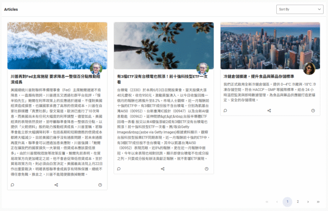328x211 pixels.
Task: Select page 1 in pagination
Action: point(287,202)
